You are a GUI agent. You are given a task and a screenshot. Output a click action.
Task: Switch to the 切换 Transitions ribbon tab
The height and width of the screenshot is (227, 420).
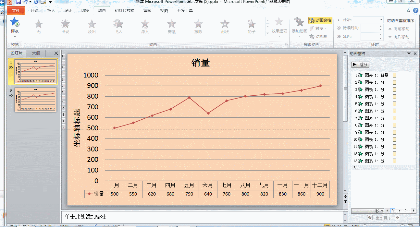pyautogui.click(x=85, y=10)
